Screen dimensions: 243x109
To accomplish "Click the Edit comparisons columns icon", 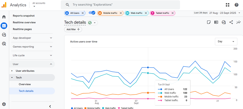I will [x=216, y=22].
